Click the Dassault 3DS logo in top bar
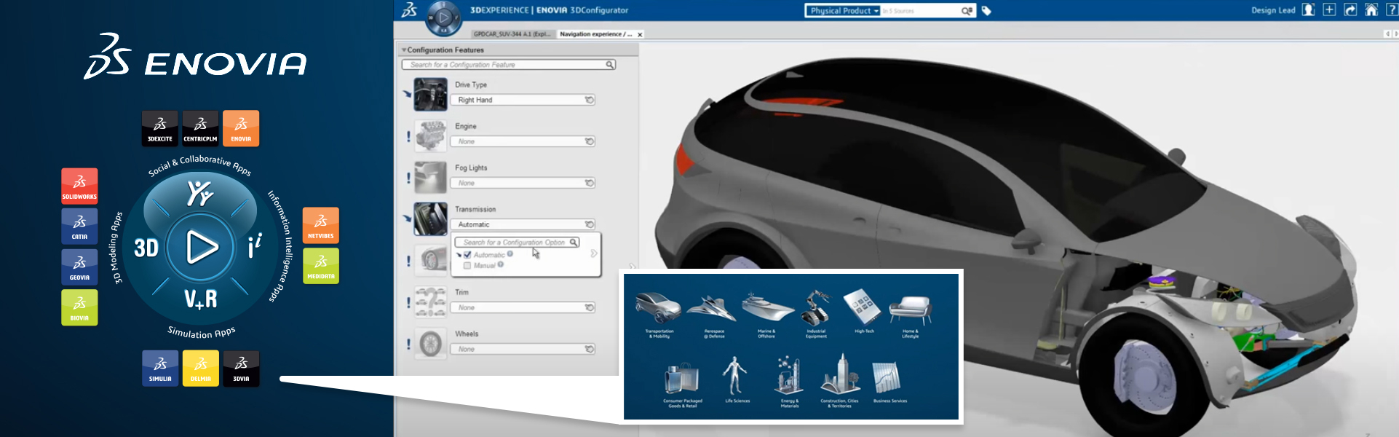This screenshot has width=1399, height=437. pos(410,10)
